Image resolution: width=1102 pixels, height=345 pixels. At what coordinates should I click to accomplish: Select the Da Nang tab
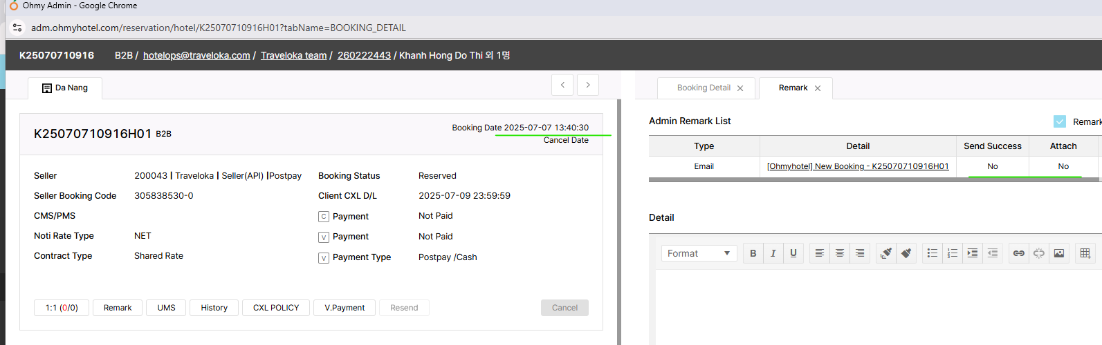(x=65, y=88)
